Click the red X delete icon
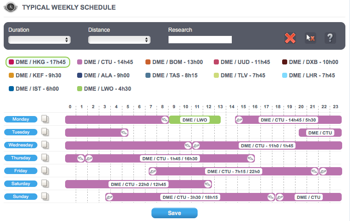 click(x=290, y=38)
